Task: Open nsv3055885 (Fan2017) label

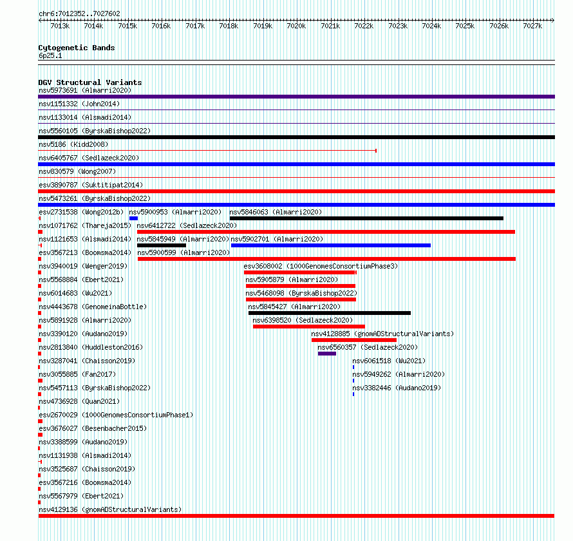Action: [77, 374]
